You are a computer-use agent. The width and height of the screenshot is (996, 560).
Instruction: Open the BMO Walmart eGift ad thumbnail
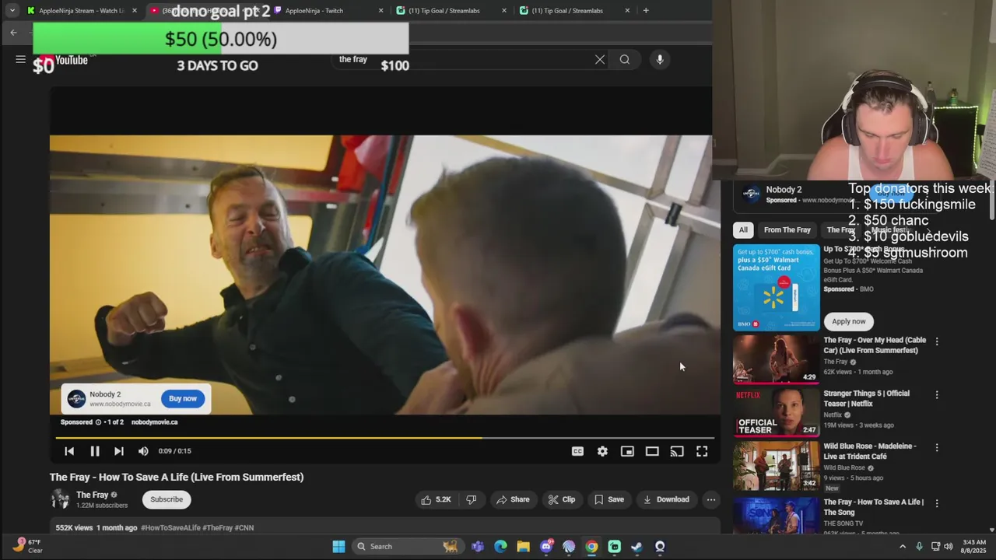pyautogui.click(x=777, y=288)
